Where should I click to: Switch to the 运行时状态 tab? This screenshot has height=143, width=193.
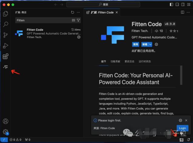pos(145,61)
